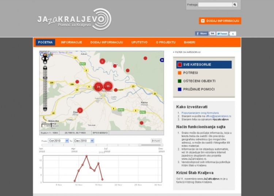Open the To date dropdown Dec 2010
The image size is (274, 196).
84,141
